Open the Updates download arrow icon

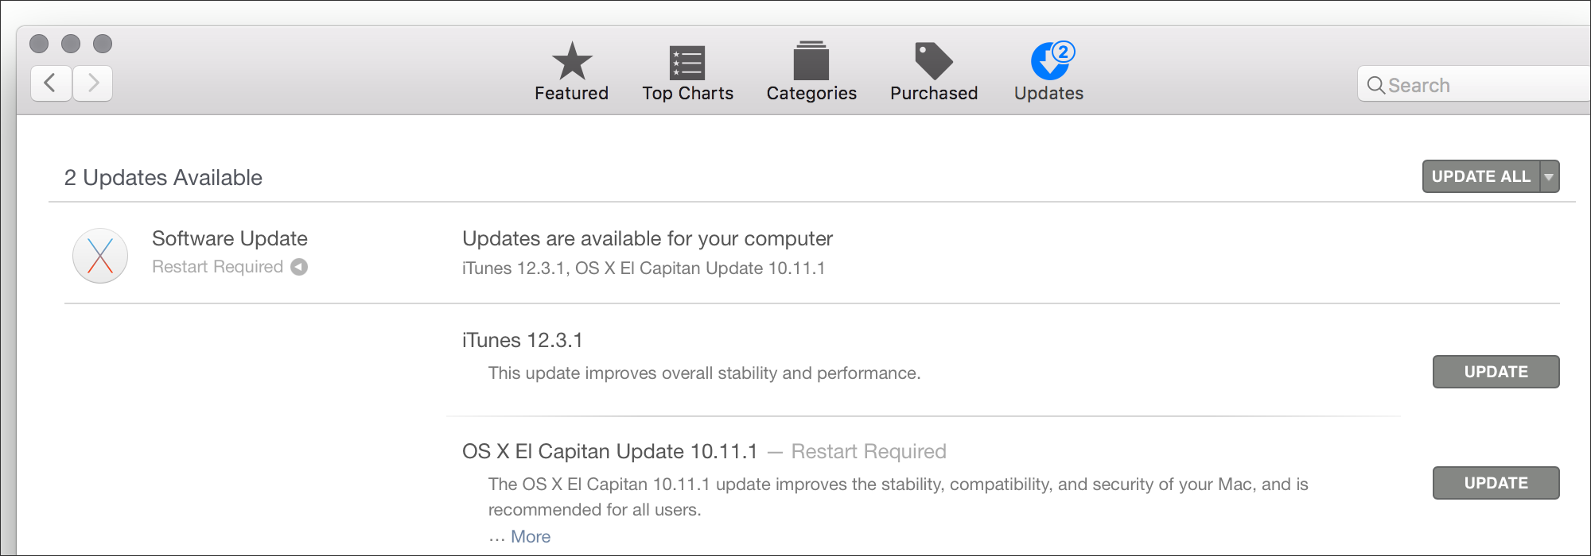(1048, 61)
